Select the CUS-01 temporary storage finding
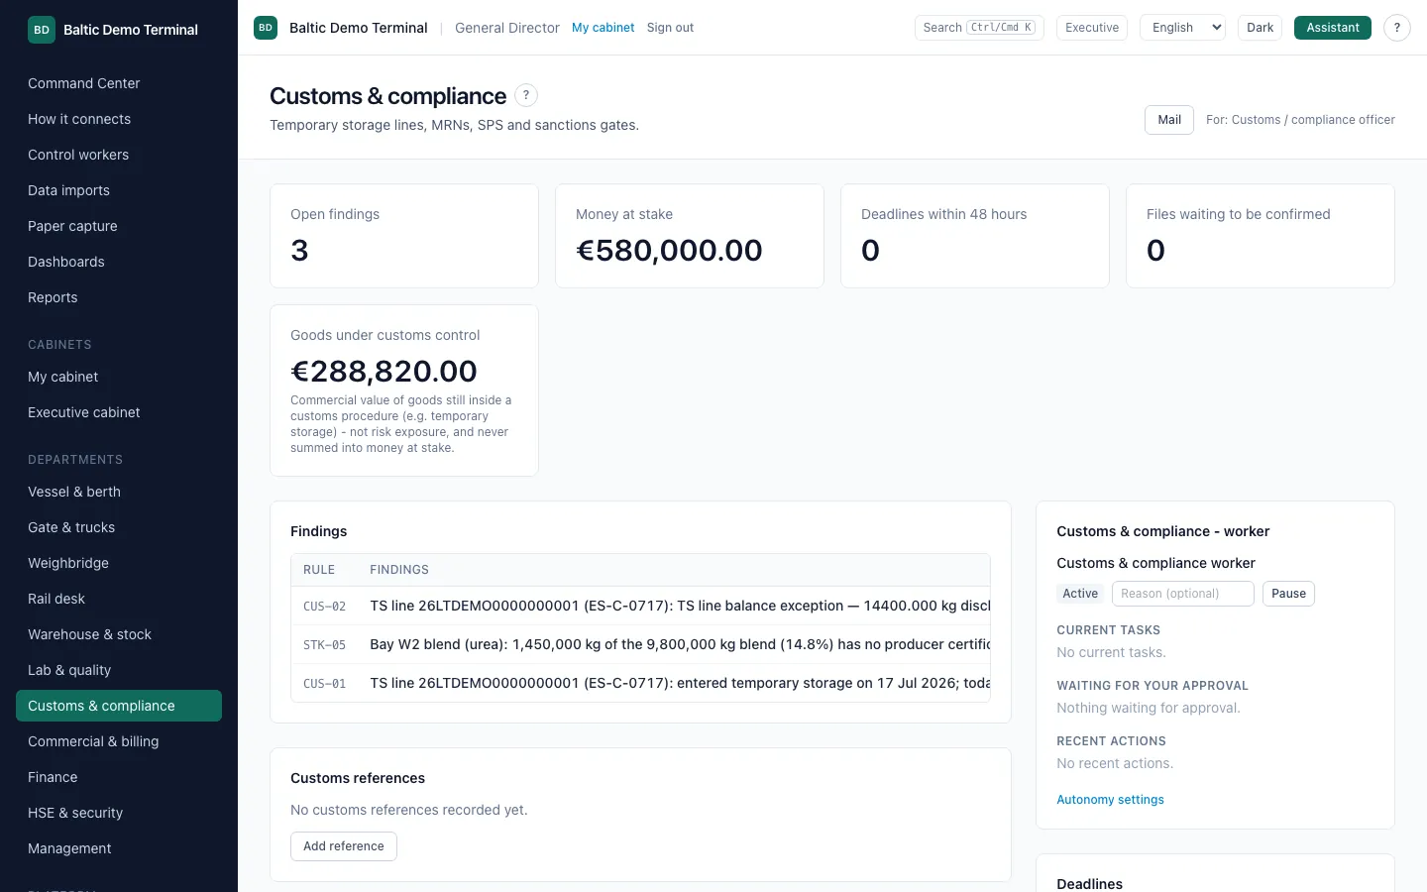Image resolution: width=1427 pixels, height=892 pixels. 640,683
